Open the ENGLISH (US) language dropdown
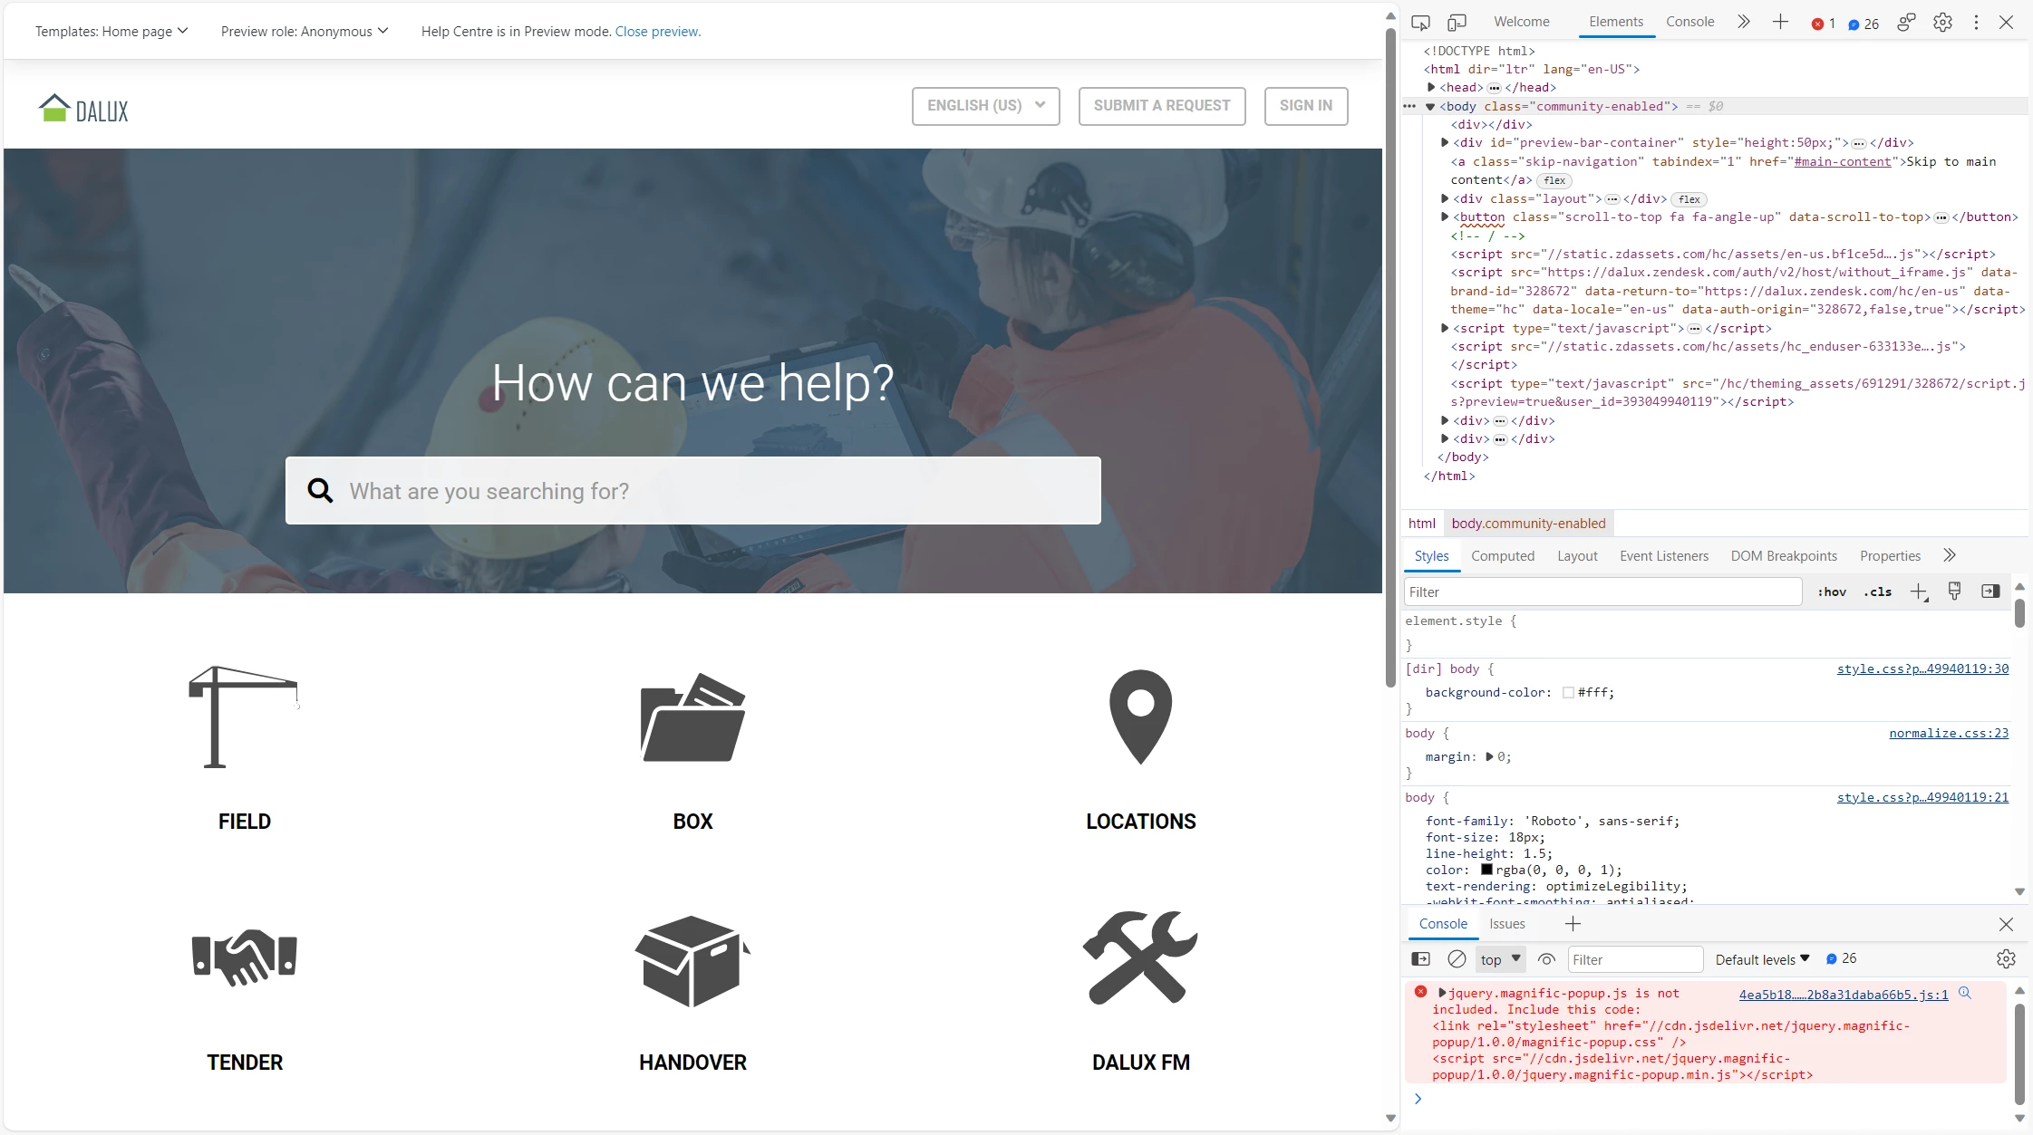 (985, 106)
